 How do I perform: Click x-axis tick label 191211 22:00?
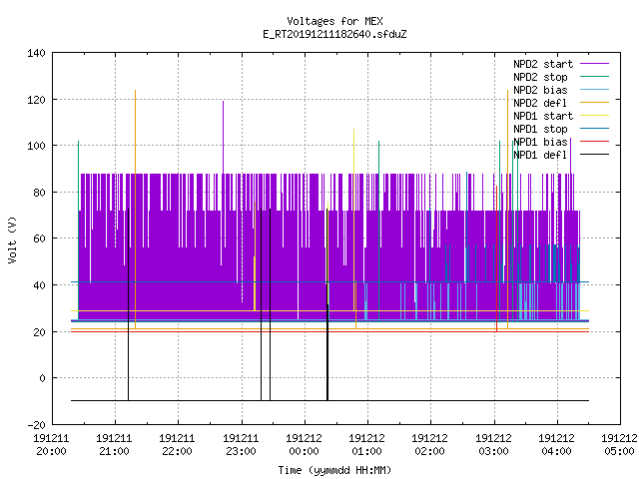pyautogui.click(x=178, y=445)
